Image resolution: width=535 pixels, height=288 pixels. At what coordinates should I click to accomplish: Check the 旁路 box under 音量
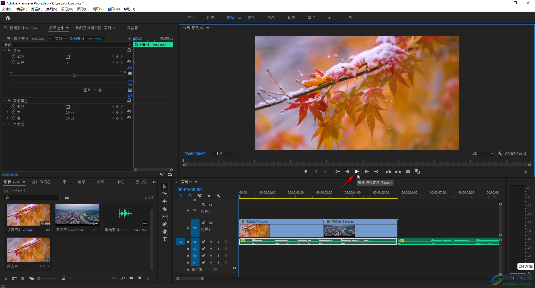pos(67,57)
